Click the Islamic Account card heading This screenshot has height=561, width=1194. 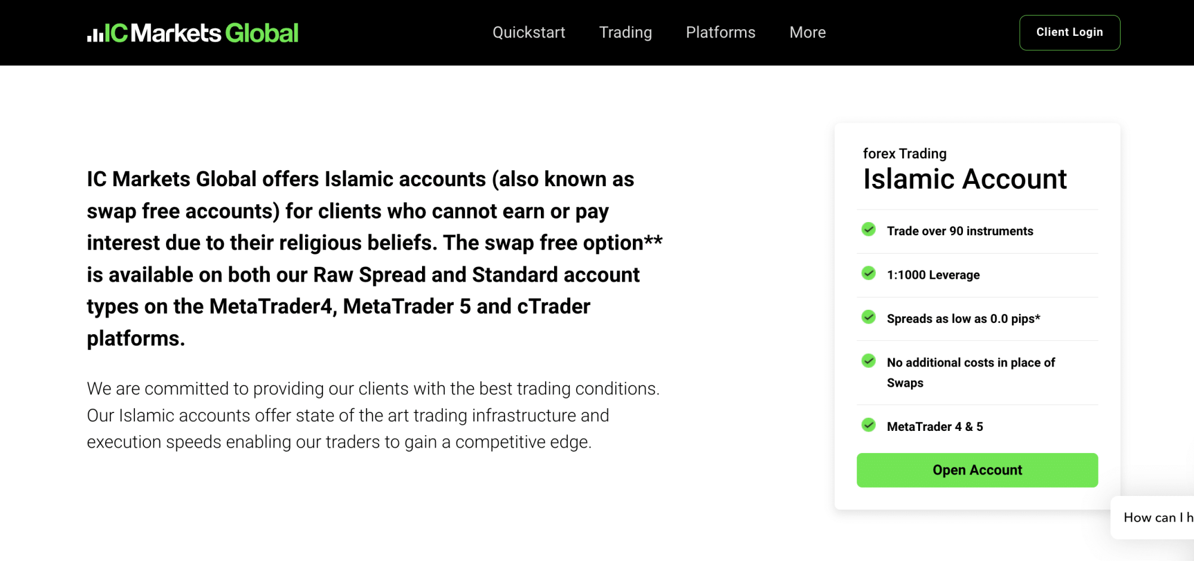coord(964,179)
